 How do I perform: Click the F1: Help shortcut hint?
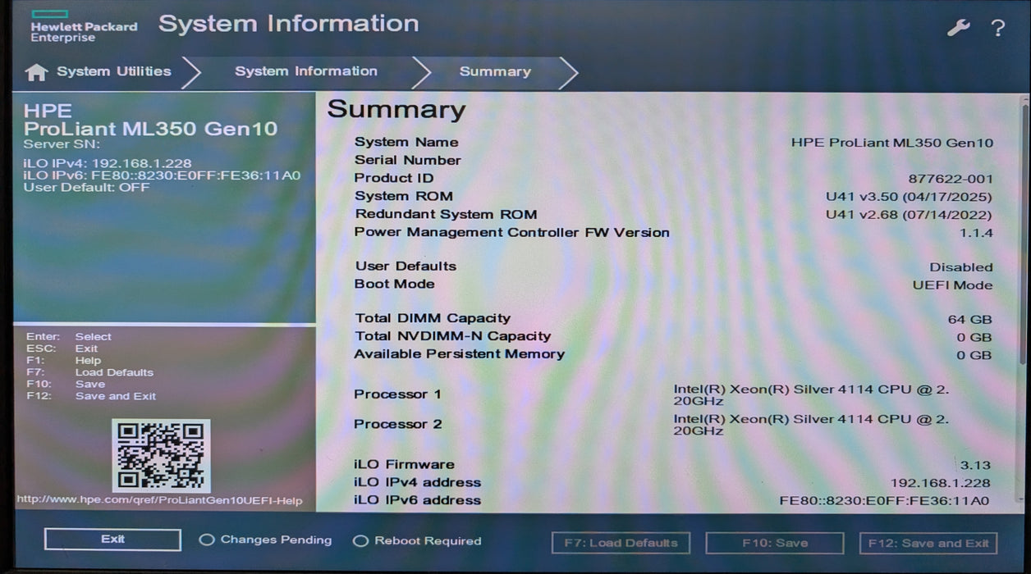63,361
